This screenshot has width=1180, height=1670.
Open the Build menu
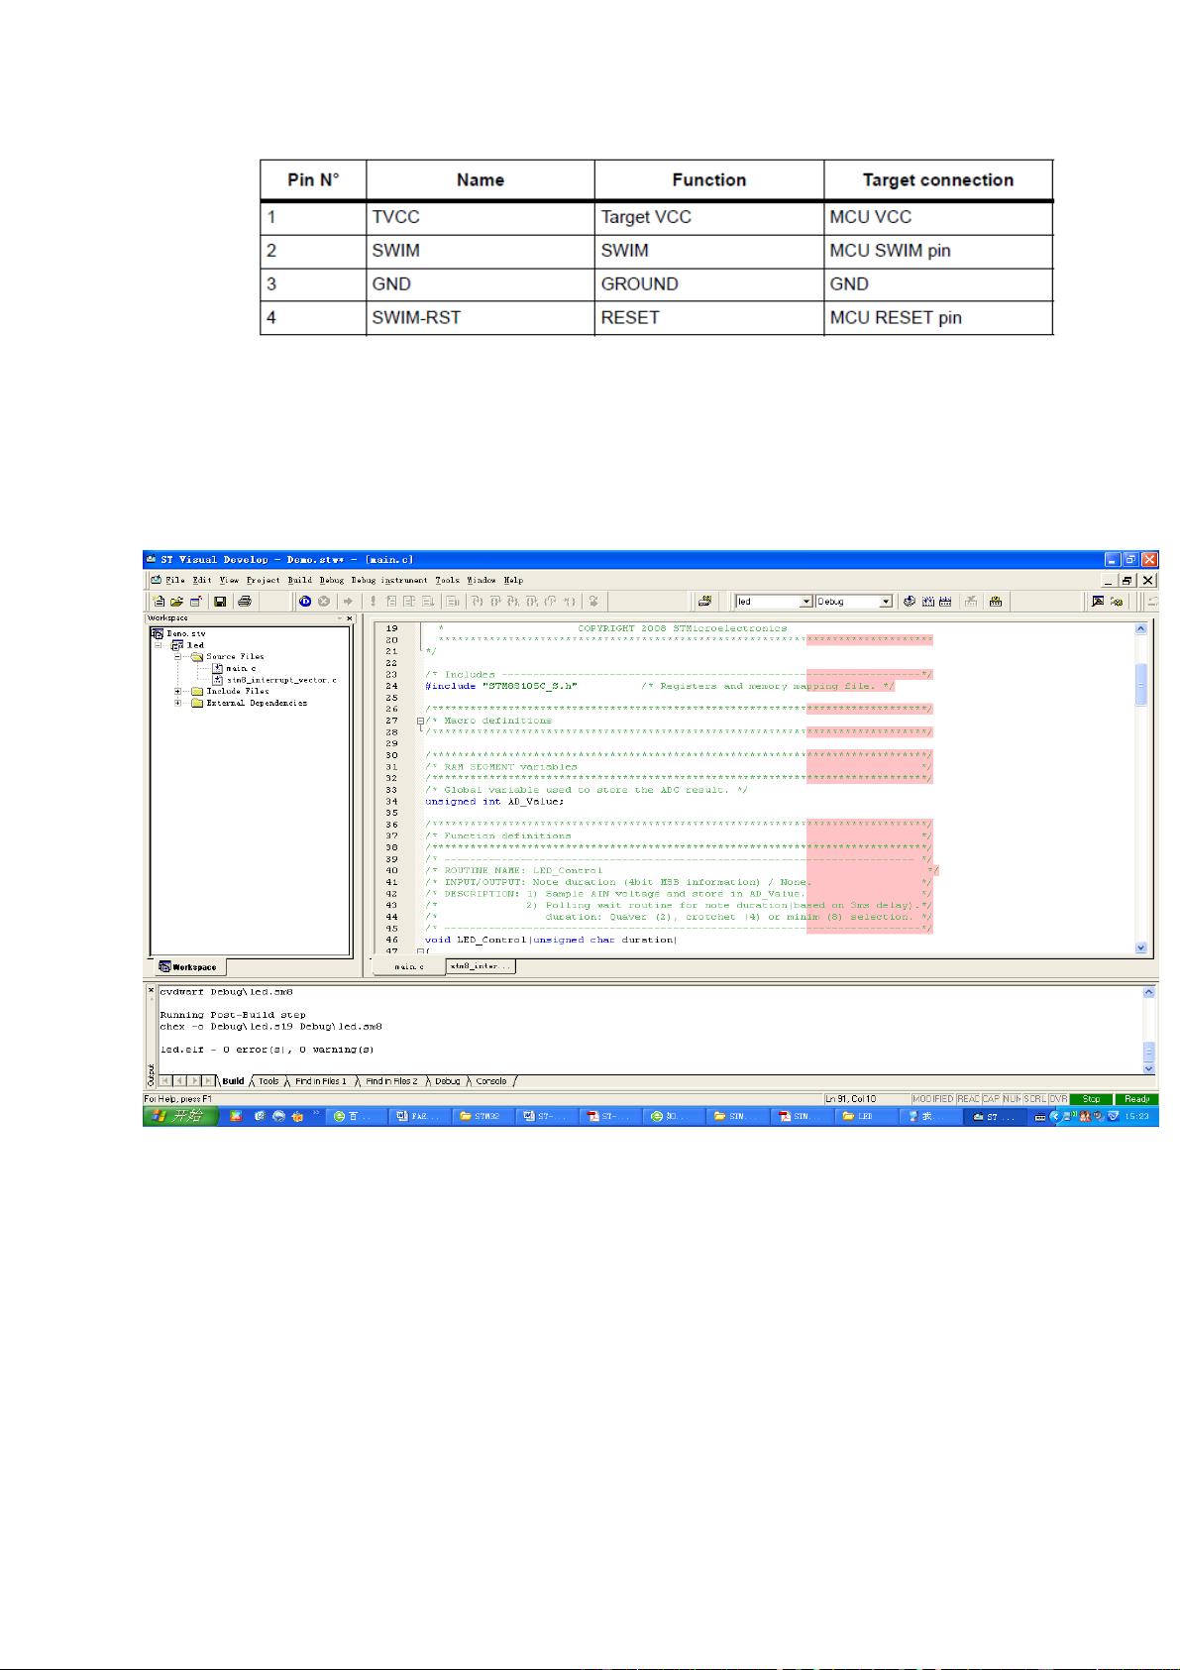[x=299, y=580]
